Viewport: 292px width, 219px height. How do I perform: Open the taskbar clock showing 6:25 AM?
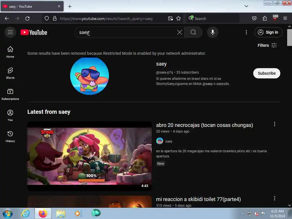click(x=277, y=214)
